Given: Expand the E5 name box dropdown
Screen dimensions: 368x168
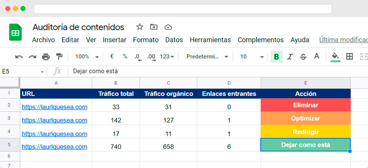Looking at the screenshot, I should point(42,72).
